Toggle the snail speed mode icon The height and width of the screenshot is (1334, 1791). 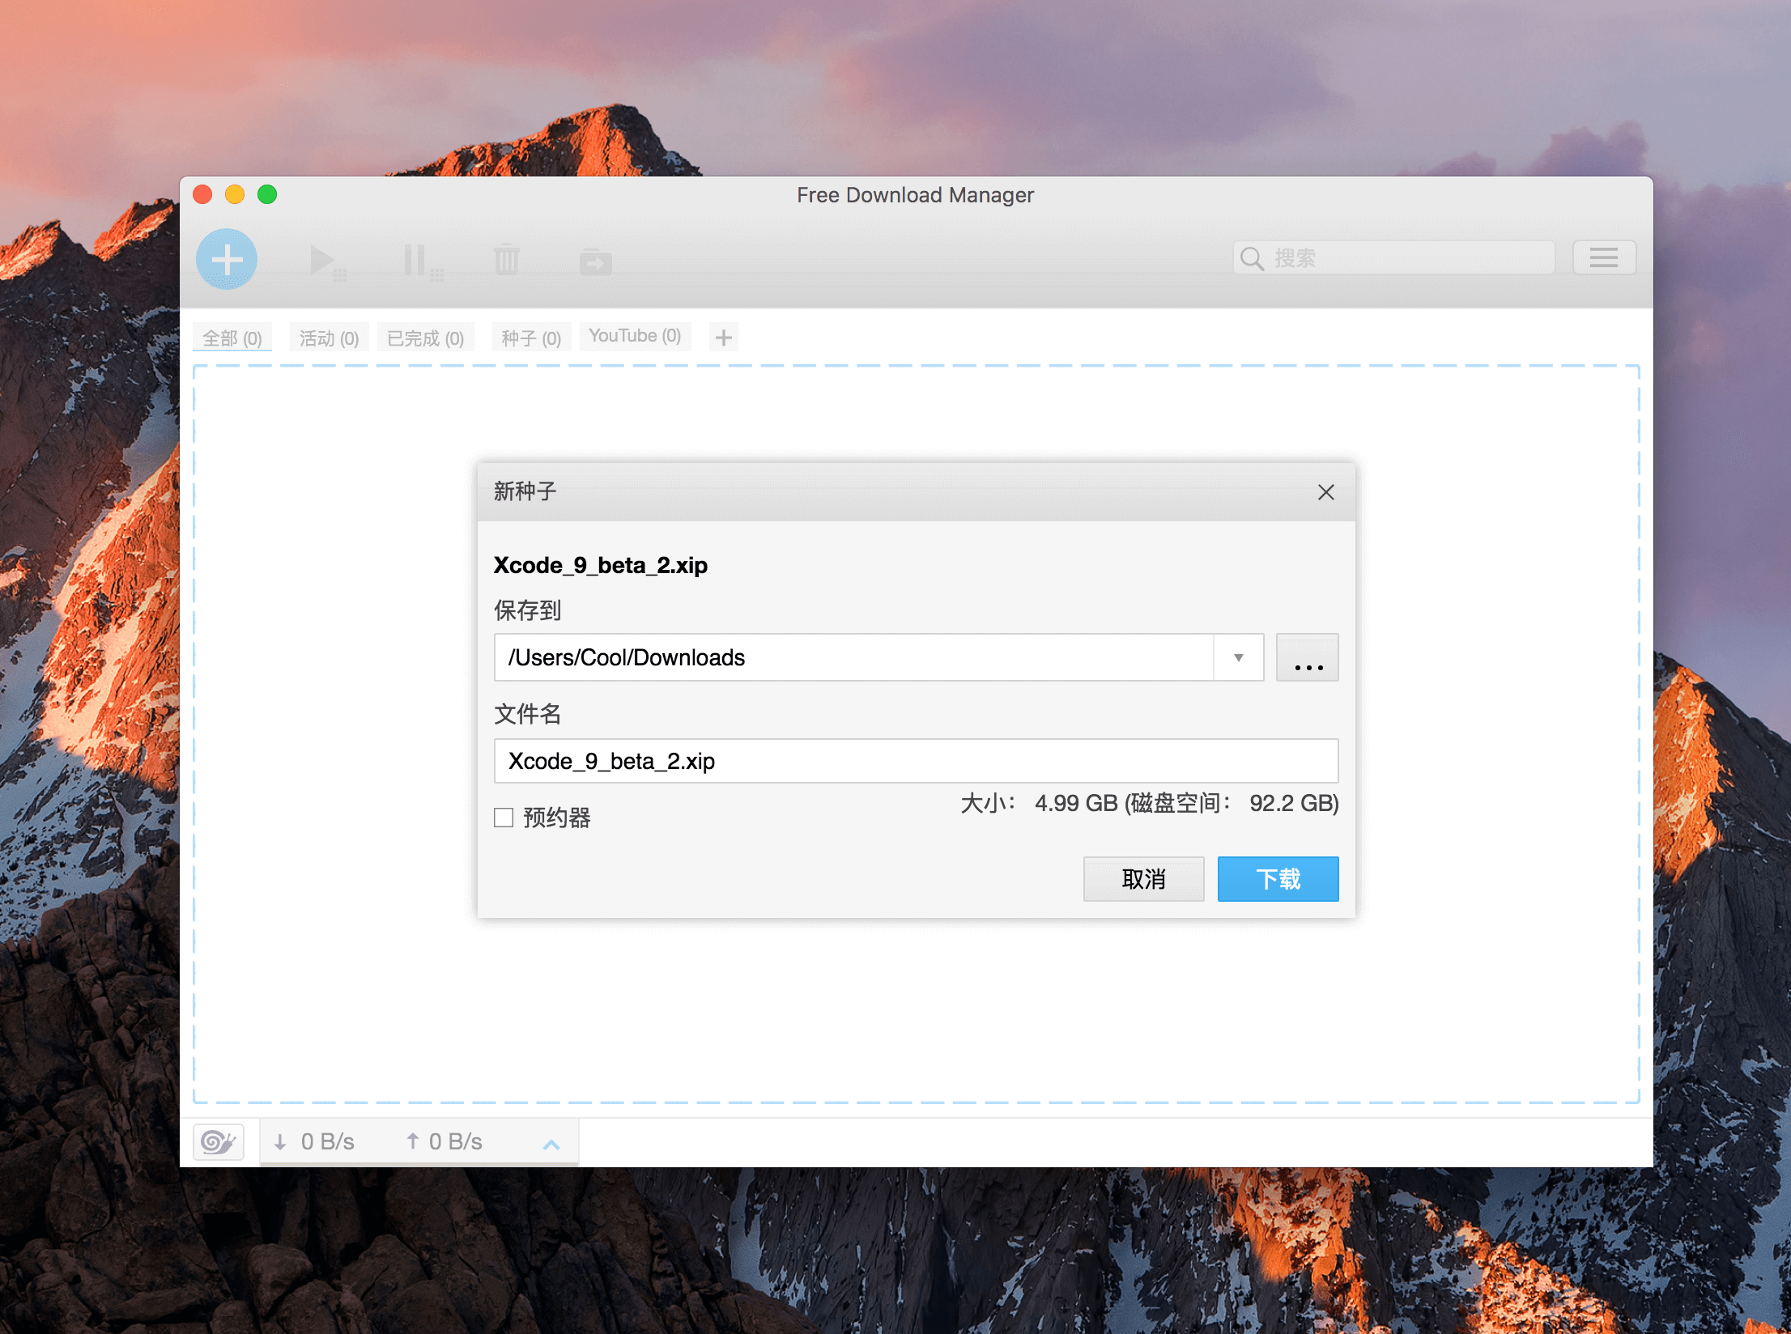pyautogui.click(x=219, y=1141)
